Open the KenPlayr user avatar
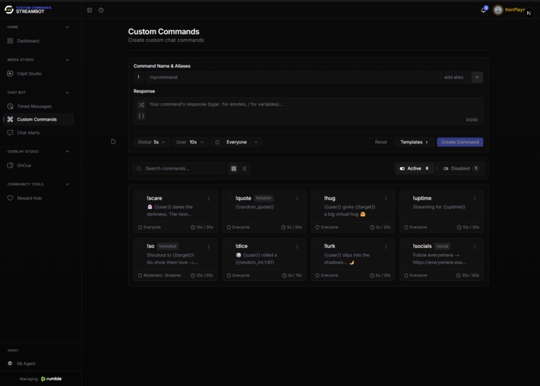This screenshot has height=386, width=540. [498, 10]
